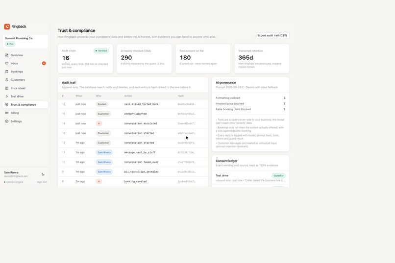
Task: Click False booking claim blocked row
Action: (250, 109)
